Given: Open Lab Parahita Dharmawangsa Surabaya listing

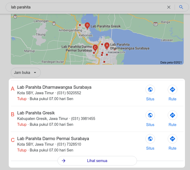Looking at the screenshot, I should [x=54, y=87].
